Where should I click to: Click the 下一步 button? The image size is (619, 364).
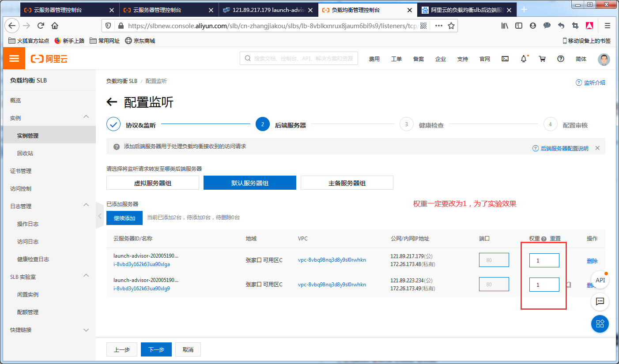156,349
